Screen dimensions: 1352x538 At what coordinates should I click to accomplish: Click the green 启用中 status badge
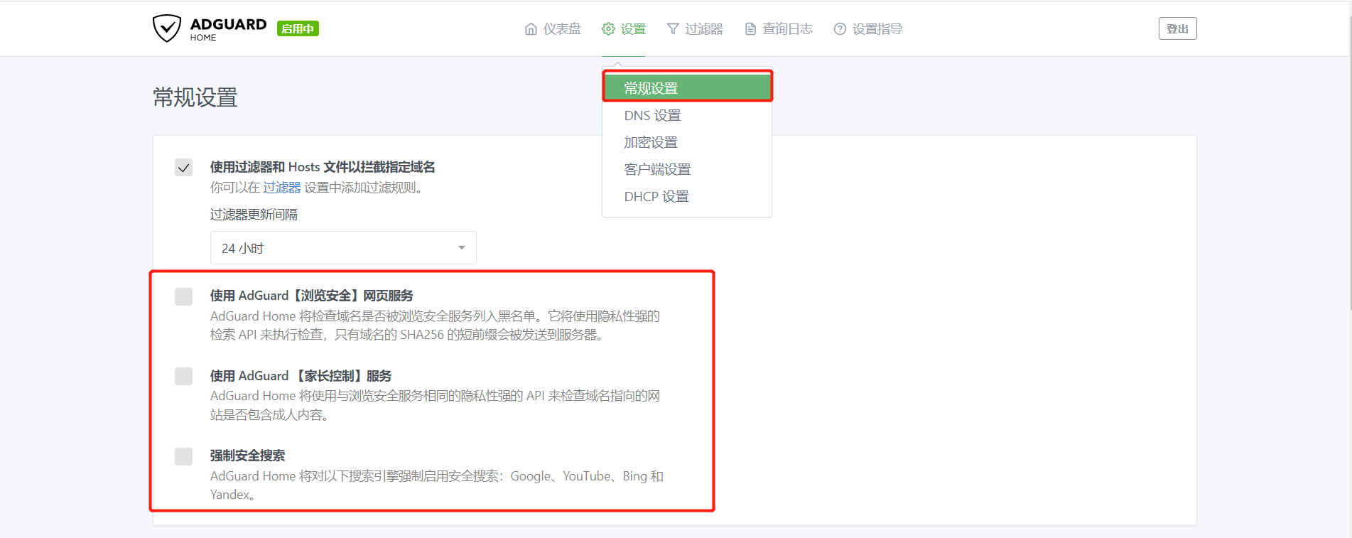click(x=298, y=28)
